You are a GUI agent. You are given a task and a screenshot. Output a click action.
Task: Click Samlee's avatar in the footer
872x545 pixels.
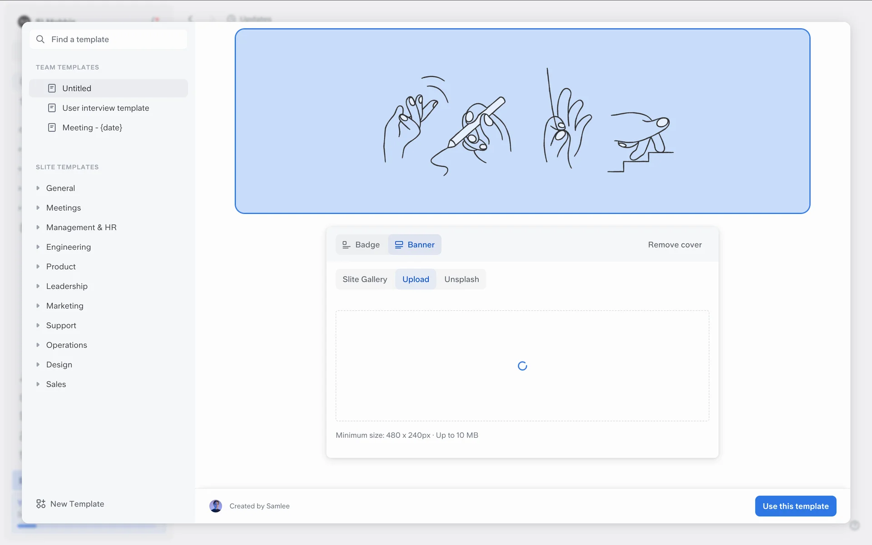coord(216,506)
